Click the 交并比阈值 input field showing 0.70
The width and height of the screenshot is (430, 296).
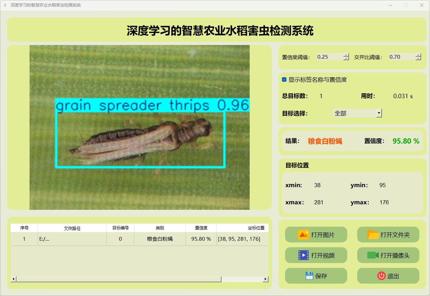coord(402,57)
